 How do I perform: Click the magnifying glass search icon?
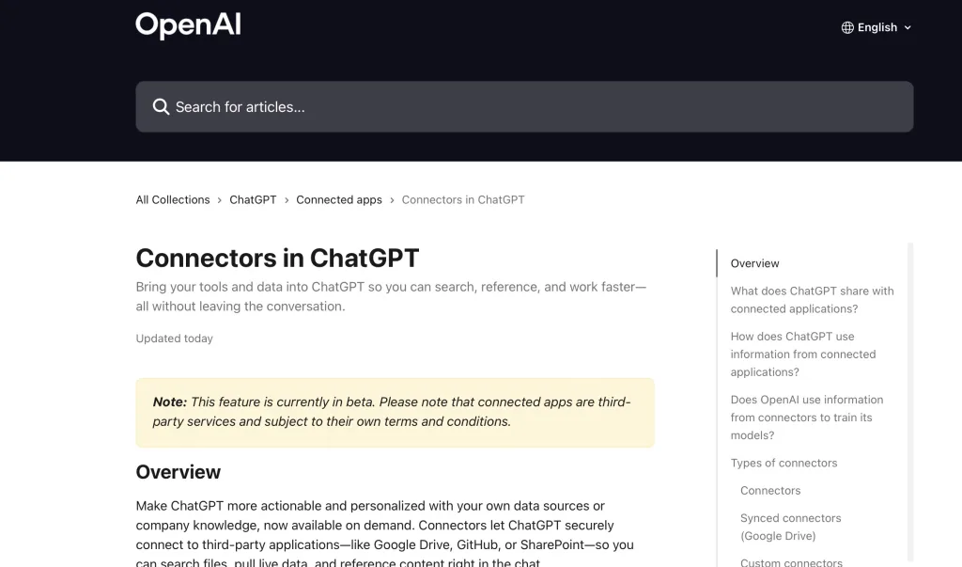click(161, 107)
